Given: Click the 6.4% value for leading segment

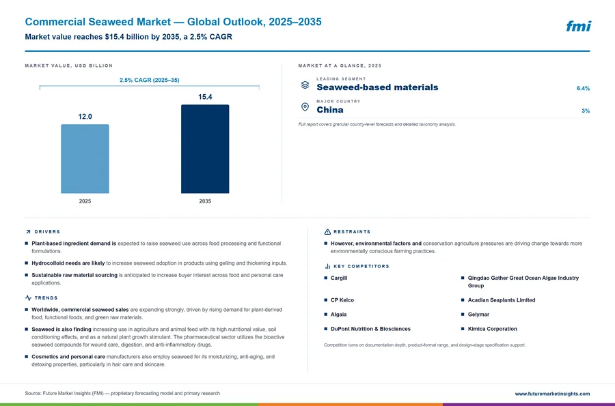Looking at the screenshot, I should click(x=584, y=89).
